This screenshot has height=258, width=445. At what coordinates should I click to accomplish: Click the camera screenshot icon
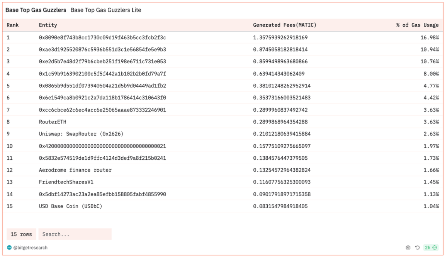tap(408, 248)
